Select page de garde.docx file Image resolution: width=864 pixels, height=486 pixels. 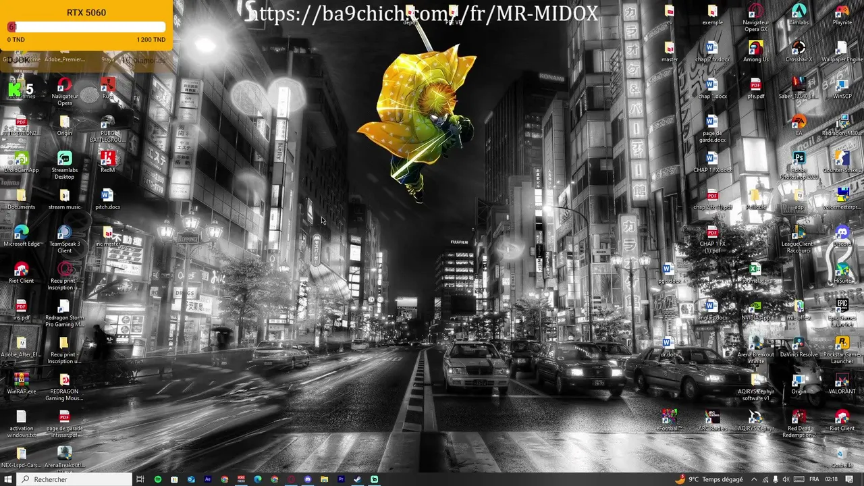point(712,129)
